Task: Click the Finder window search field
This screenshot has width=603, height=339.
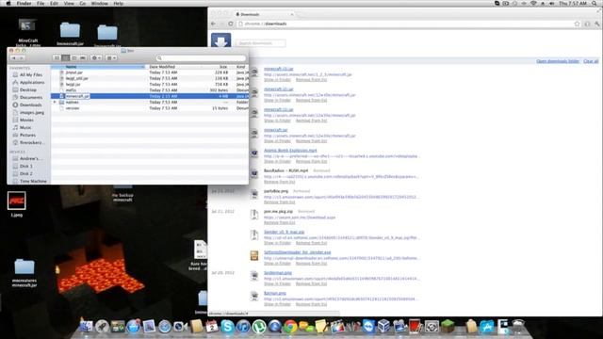Action: 201,58
